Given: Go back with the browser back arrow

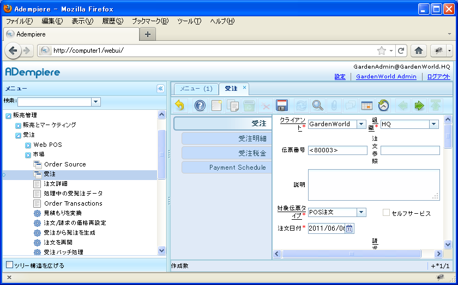Looking at the screenshot, I should point(13,51).
